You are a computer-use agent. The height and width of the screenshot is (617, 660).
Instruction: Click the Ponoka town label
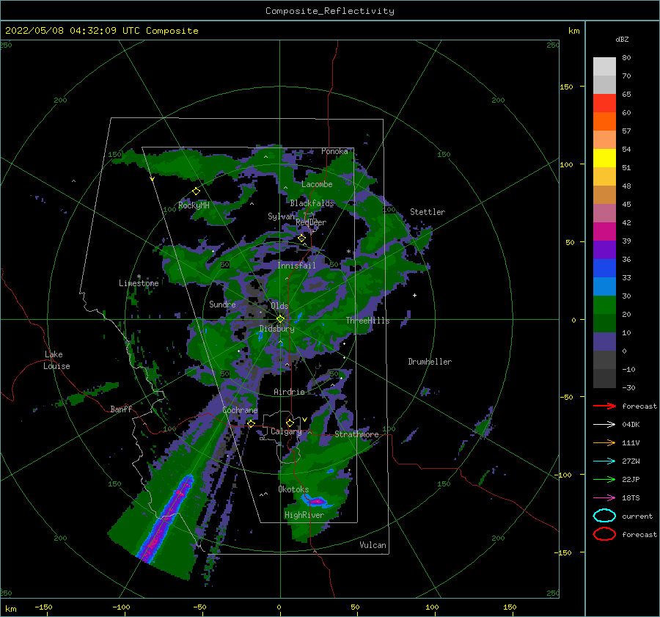pos(334,151)
